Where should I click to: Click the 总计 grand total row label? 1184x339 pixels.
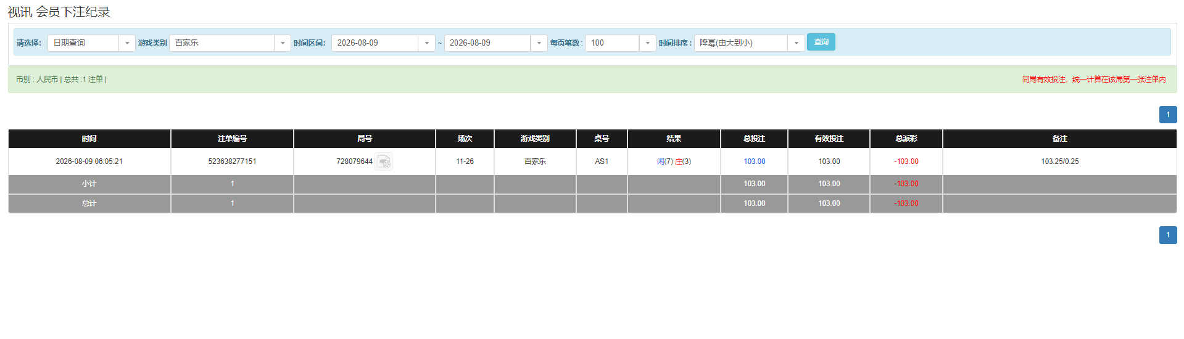click(x=89, y=203)
